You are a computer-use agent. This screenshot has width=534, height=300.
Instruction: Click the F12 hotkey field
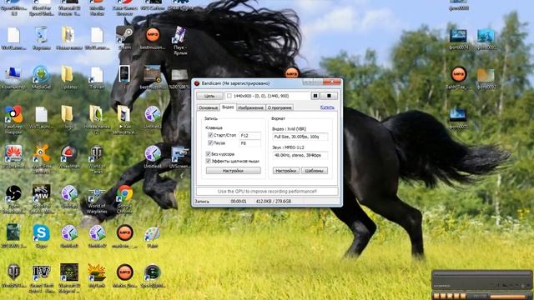[x=250, y=135]
